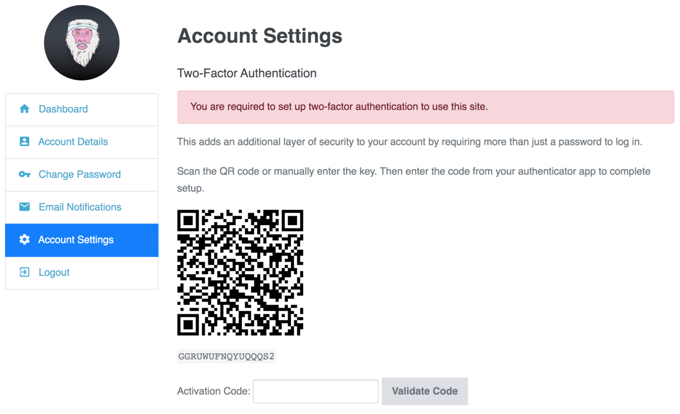Click the user avatar profile picture
The width and height of the screenshot is (680, 414).
click(x=82, y=43)
